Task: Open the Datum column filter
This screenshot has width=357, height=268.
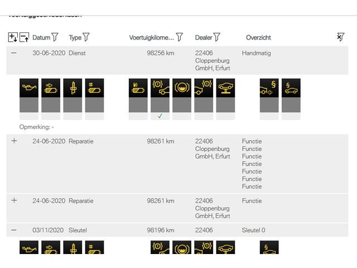Action: coord(55,37)
